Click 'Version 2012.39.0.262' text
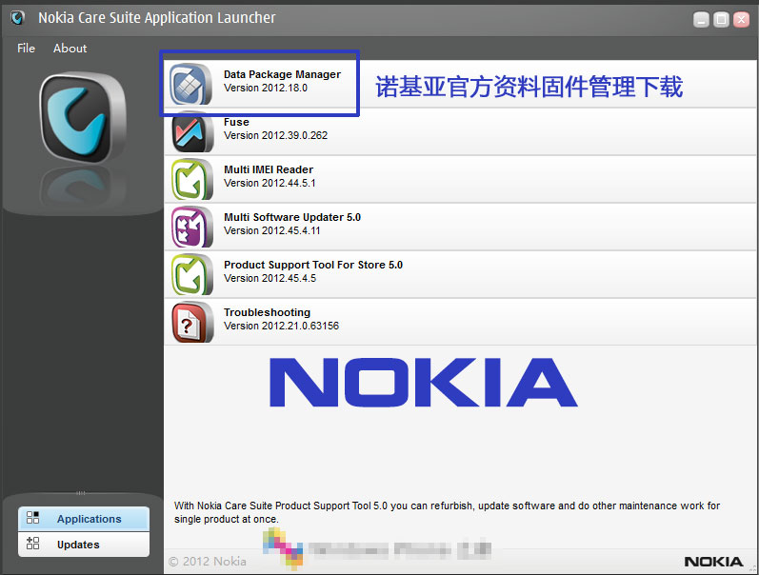The width and height of the screenshot is (759, 575). point(275,135)
